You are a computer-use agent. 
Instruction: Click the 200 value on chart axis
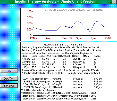29,23
